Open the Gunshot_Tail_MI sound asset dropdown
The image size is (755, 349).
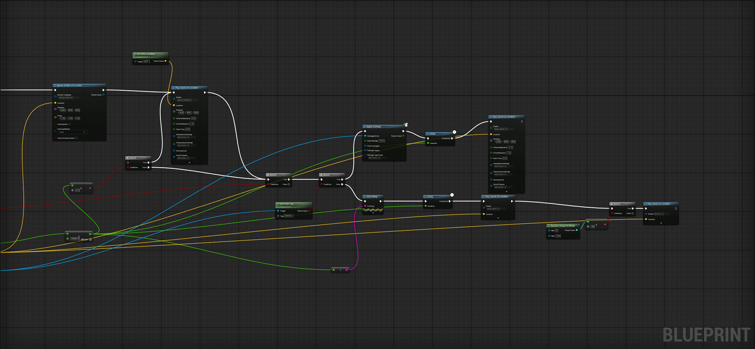[x=184, y=100]
